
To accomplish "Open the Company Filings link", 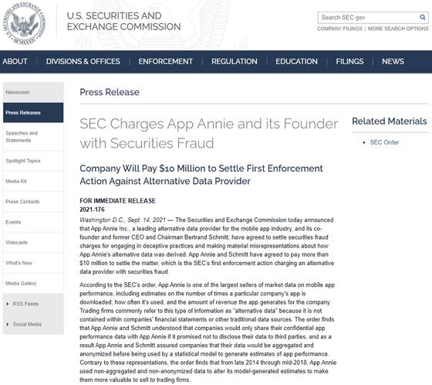I will (x=339, y=29).
